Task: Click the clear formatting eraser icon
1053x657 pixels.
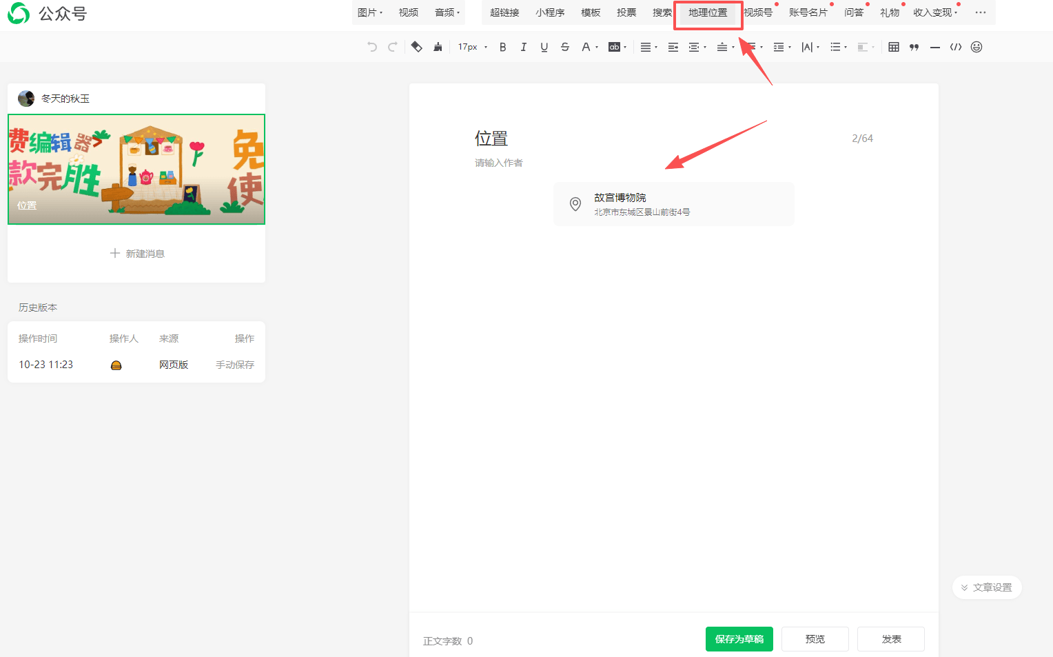Action: tap(416, 47)
